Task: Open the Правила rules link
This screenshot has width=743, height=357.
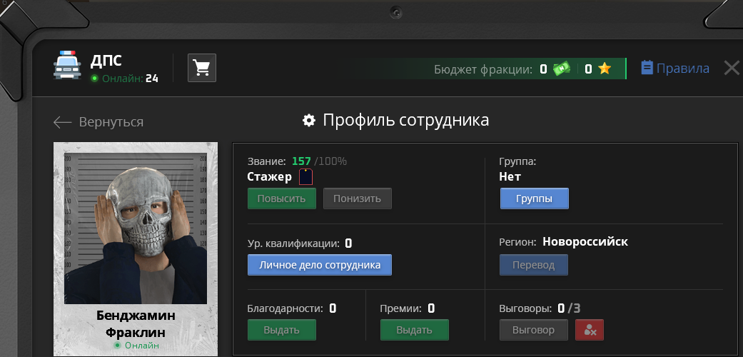Action: tap(682, 69)
